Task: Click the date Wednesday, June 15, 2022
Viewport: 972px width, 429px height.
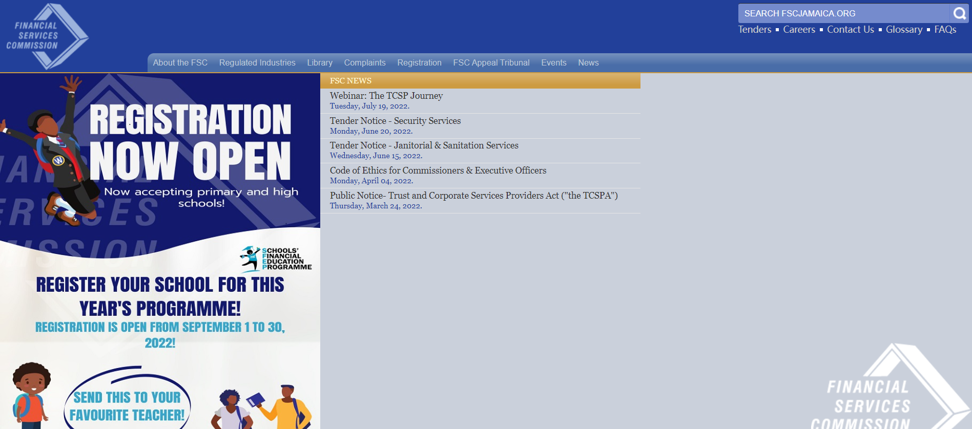Action: coord(376,156)
